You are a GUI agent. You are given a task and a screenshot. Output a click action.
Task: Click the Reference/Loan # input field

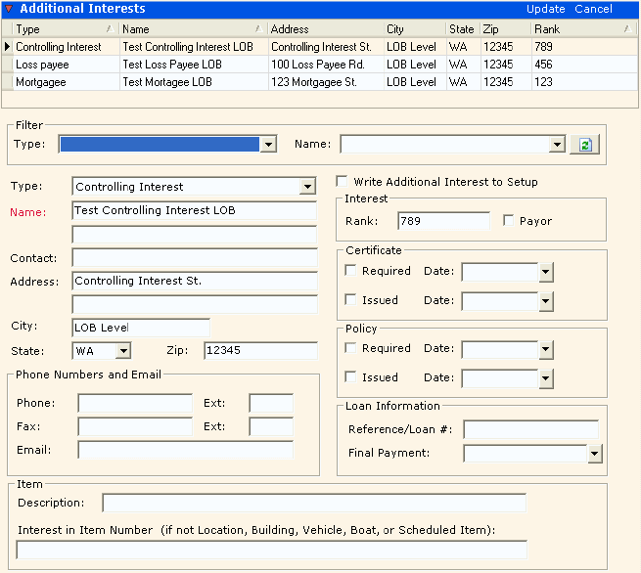pos(529,429)
